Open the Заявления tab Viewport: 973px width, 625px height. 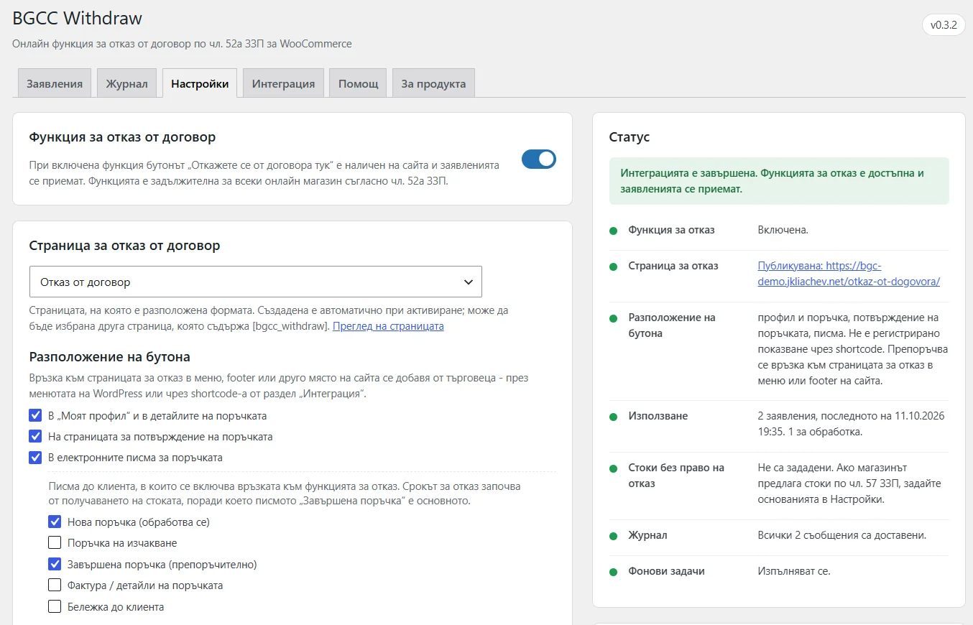(x=55, y=83)
